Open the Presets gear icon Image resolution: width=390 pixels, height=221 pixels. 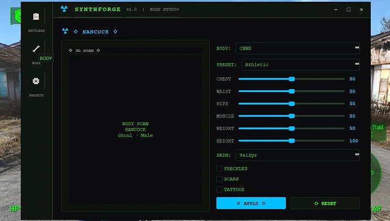pos(36,81)
